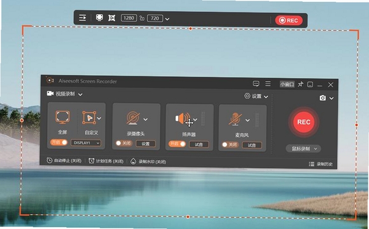Screen dimensions: 369x229
Task: Take a screenshot with the camera icon
Action: point(323,98)
